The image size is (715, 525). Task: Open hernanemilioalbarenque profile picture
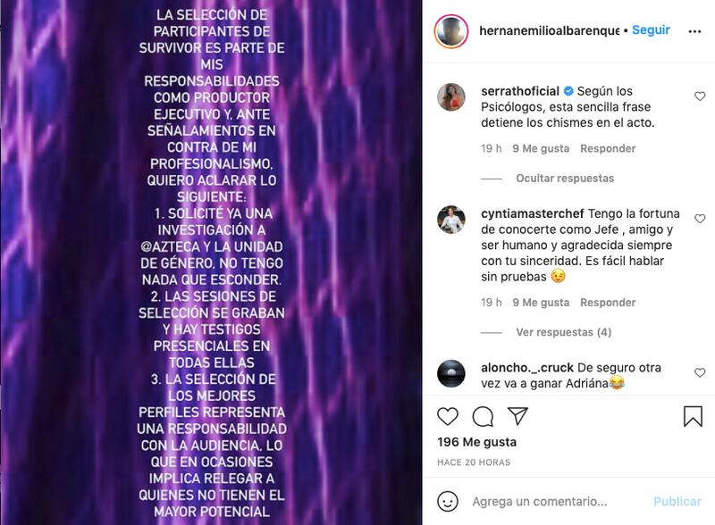click(x=451, y=31)
